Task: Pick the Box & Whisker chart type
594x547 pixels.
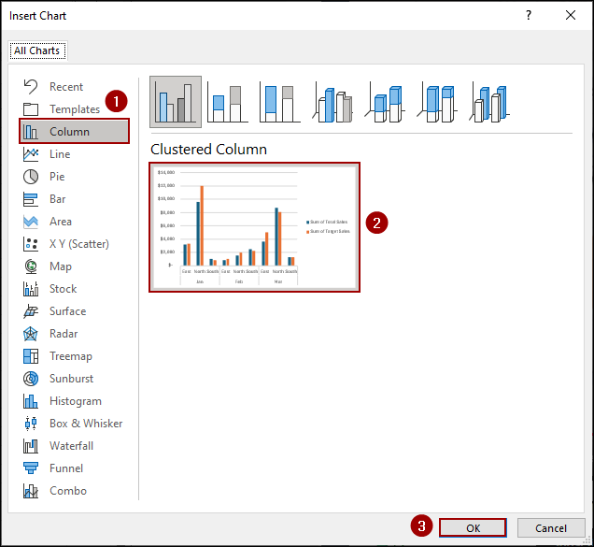Action: (x=85, y=424)
